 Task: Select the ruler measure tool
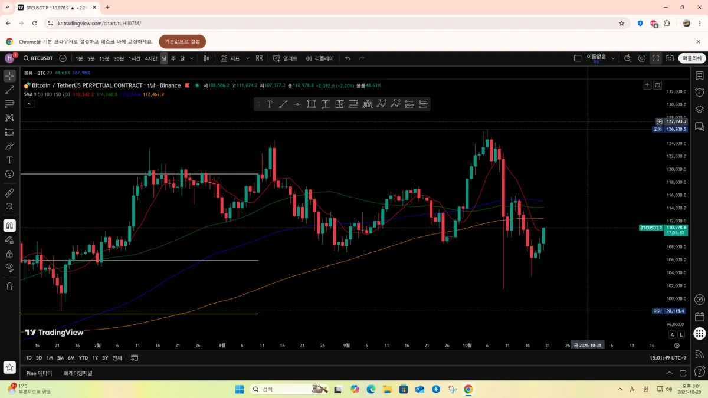9,193
